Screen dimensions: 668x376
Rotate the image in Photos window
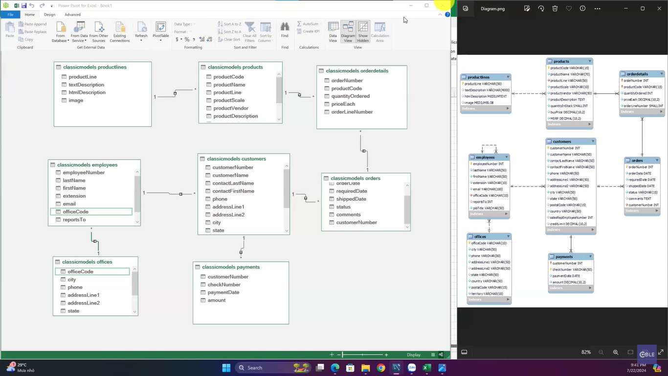[x=541, y=8]
